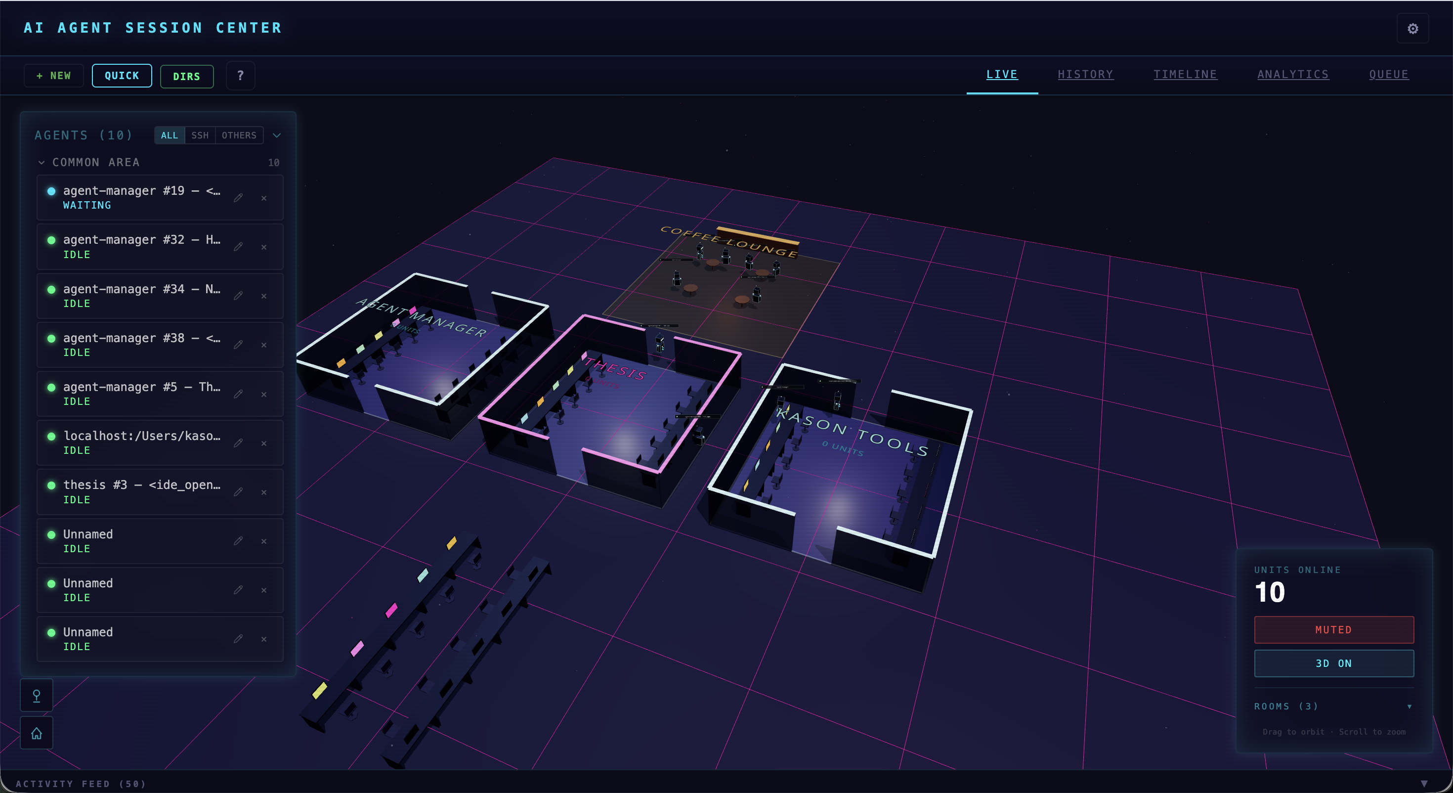Select the map pin icon above the home icon
Image resolution: width=1453 pixels, height=793 pixels.
[36, 695]
